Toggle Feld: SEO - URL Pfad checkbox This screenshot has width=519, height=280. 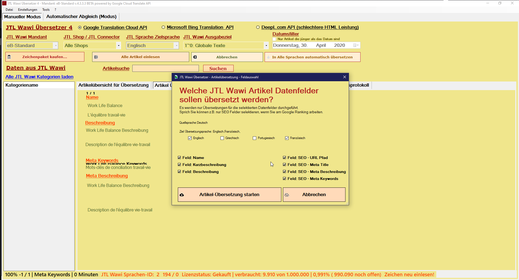pyautogui.click(x=285, y=158)
